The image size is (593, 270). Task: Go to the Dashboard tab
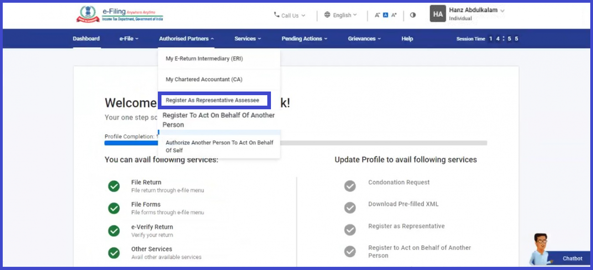[x=86, y=39]
